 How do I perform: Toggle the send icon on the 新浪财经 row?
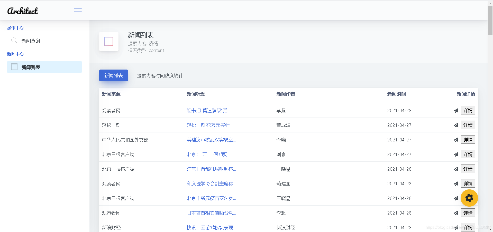pos(456,227)
